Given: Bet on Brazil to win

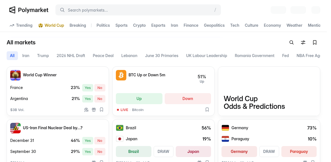Looking at the screenshot, I should 134,152.
